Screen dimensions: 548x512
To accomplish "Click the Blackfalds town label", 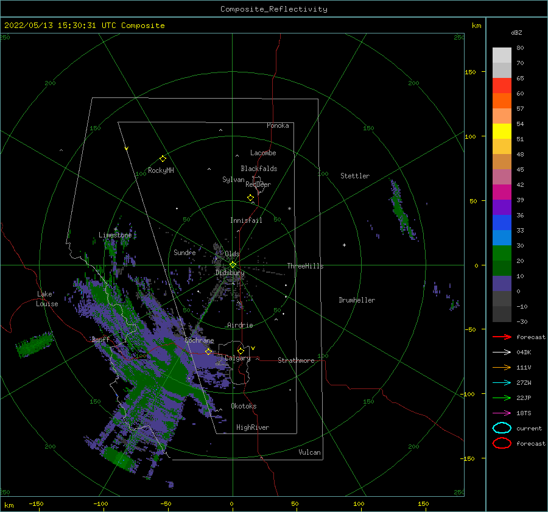I will tap(259, 169).
